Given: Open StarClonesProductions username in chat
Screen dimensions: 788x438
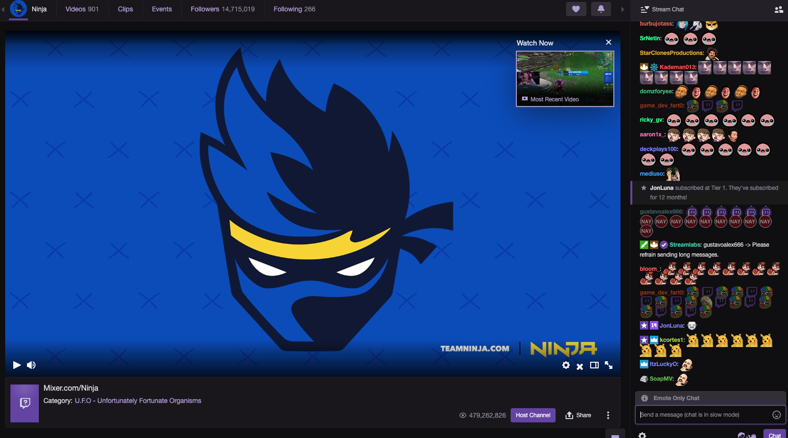Looking at the screenshot, I should click(672, 53).
